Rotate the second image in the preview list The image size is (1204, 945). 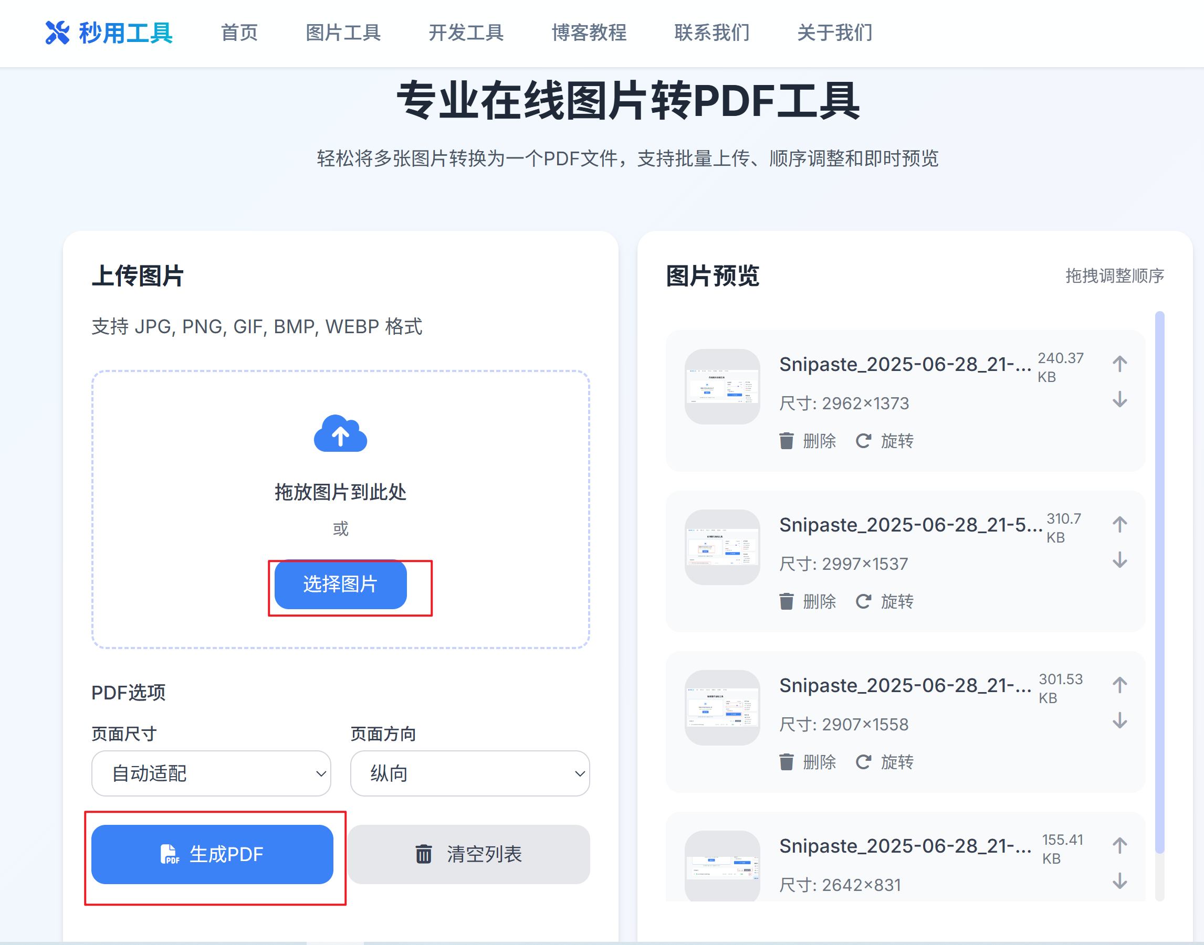click(864, 601)
